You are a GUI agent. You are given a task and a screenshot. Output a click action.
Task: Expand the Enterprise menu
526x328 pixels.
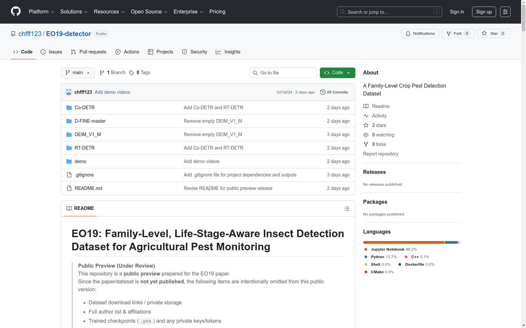click(x=188, y=12)
